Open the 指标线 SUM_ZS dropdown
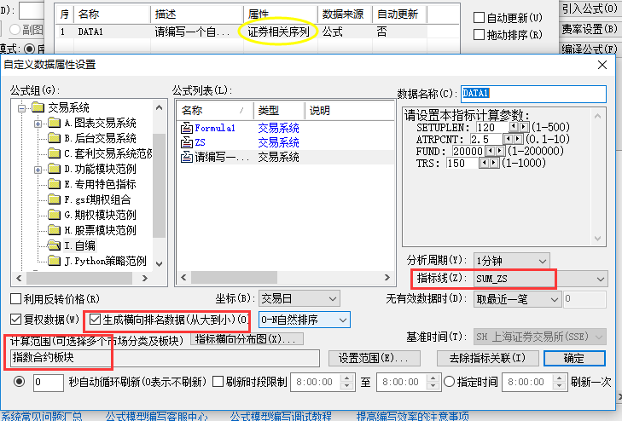Viewport: 622px width, 421px height. (601, 279)
